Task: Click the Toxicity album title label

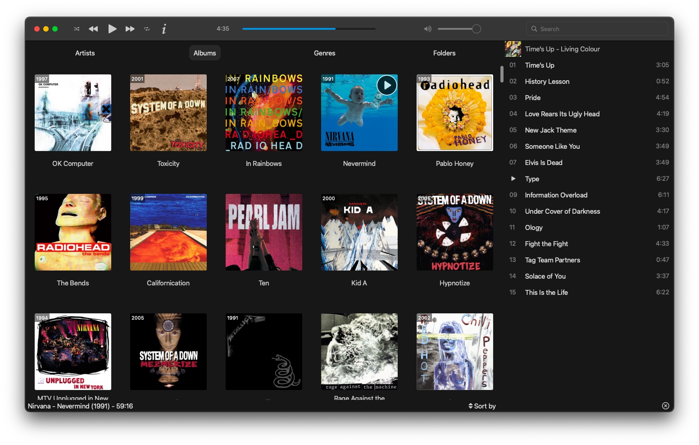Action: pos(168,163)
